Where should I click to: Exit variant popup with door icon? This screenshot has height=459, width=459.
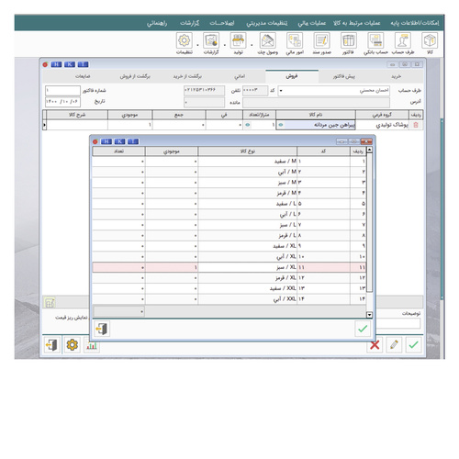[102, 329]
